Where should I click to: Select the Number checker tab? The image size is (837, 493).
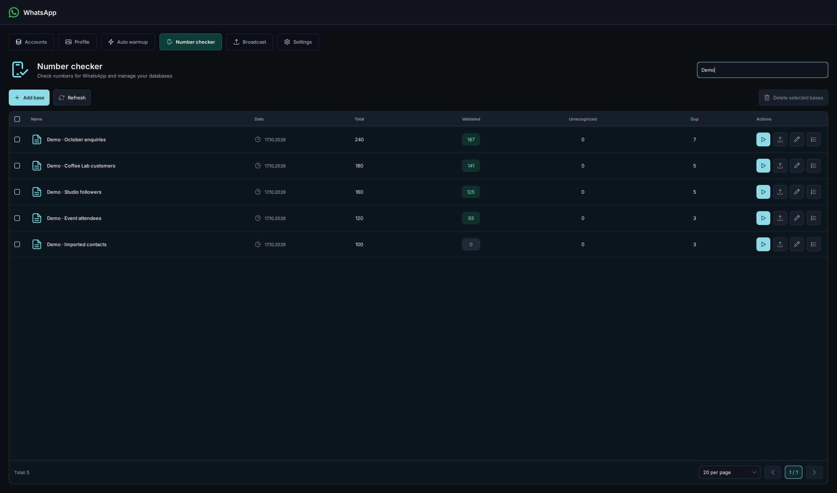tap(191, 42)
